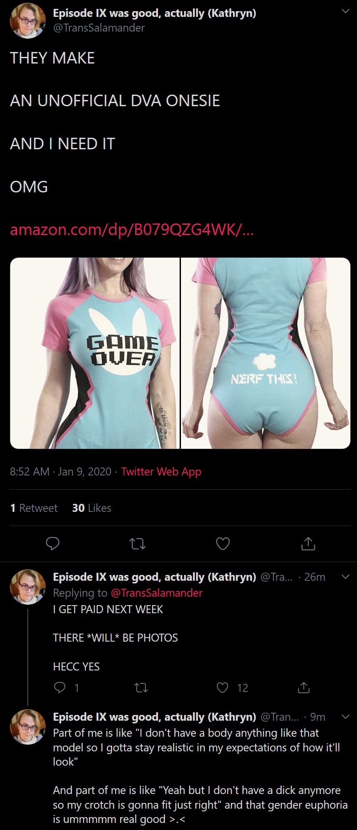Open the amazon.com product link

tap(132, 230)
